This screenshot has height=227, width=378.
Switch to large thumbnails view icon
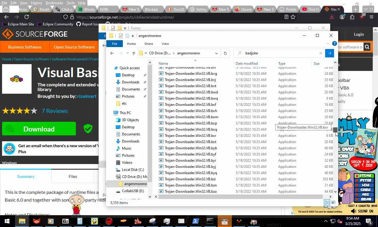coord(333,202)
